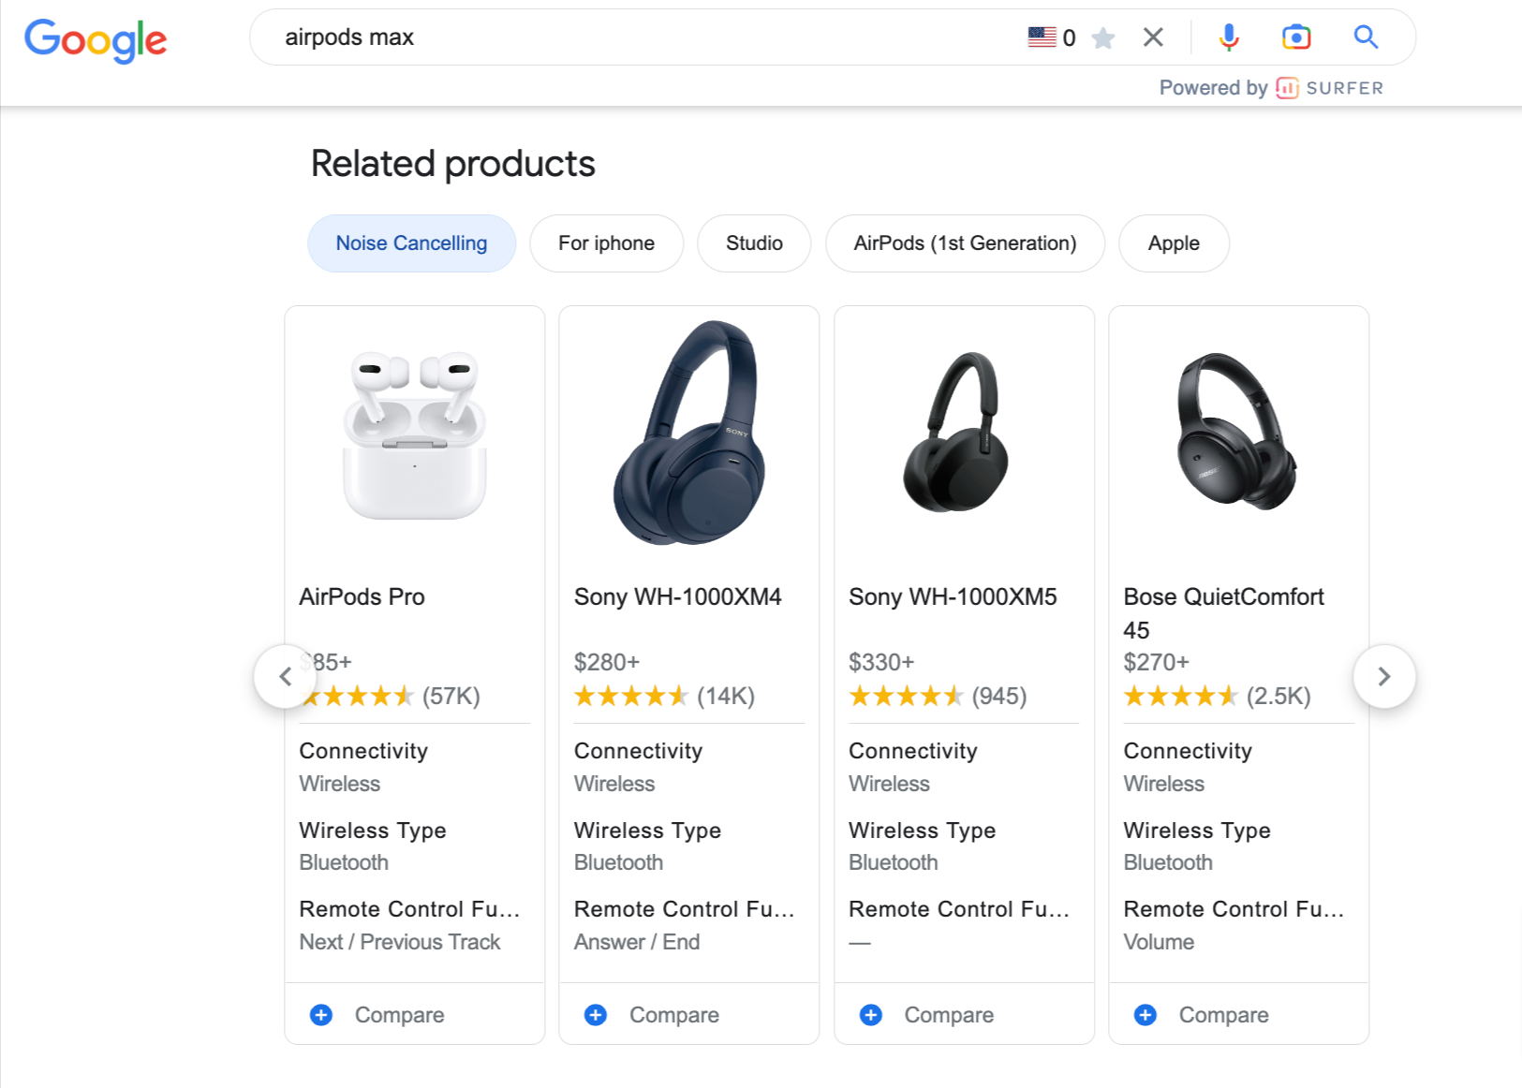Activate voice search with the microphone icon

coord(1228,37)
